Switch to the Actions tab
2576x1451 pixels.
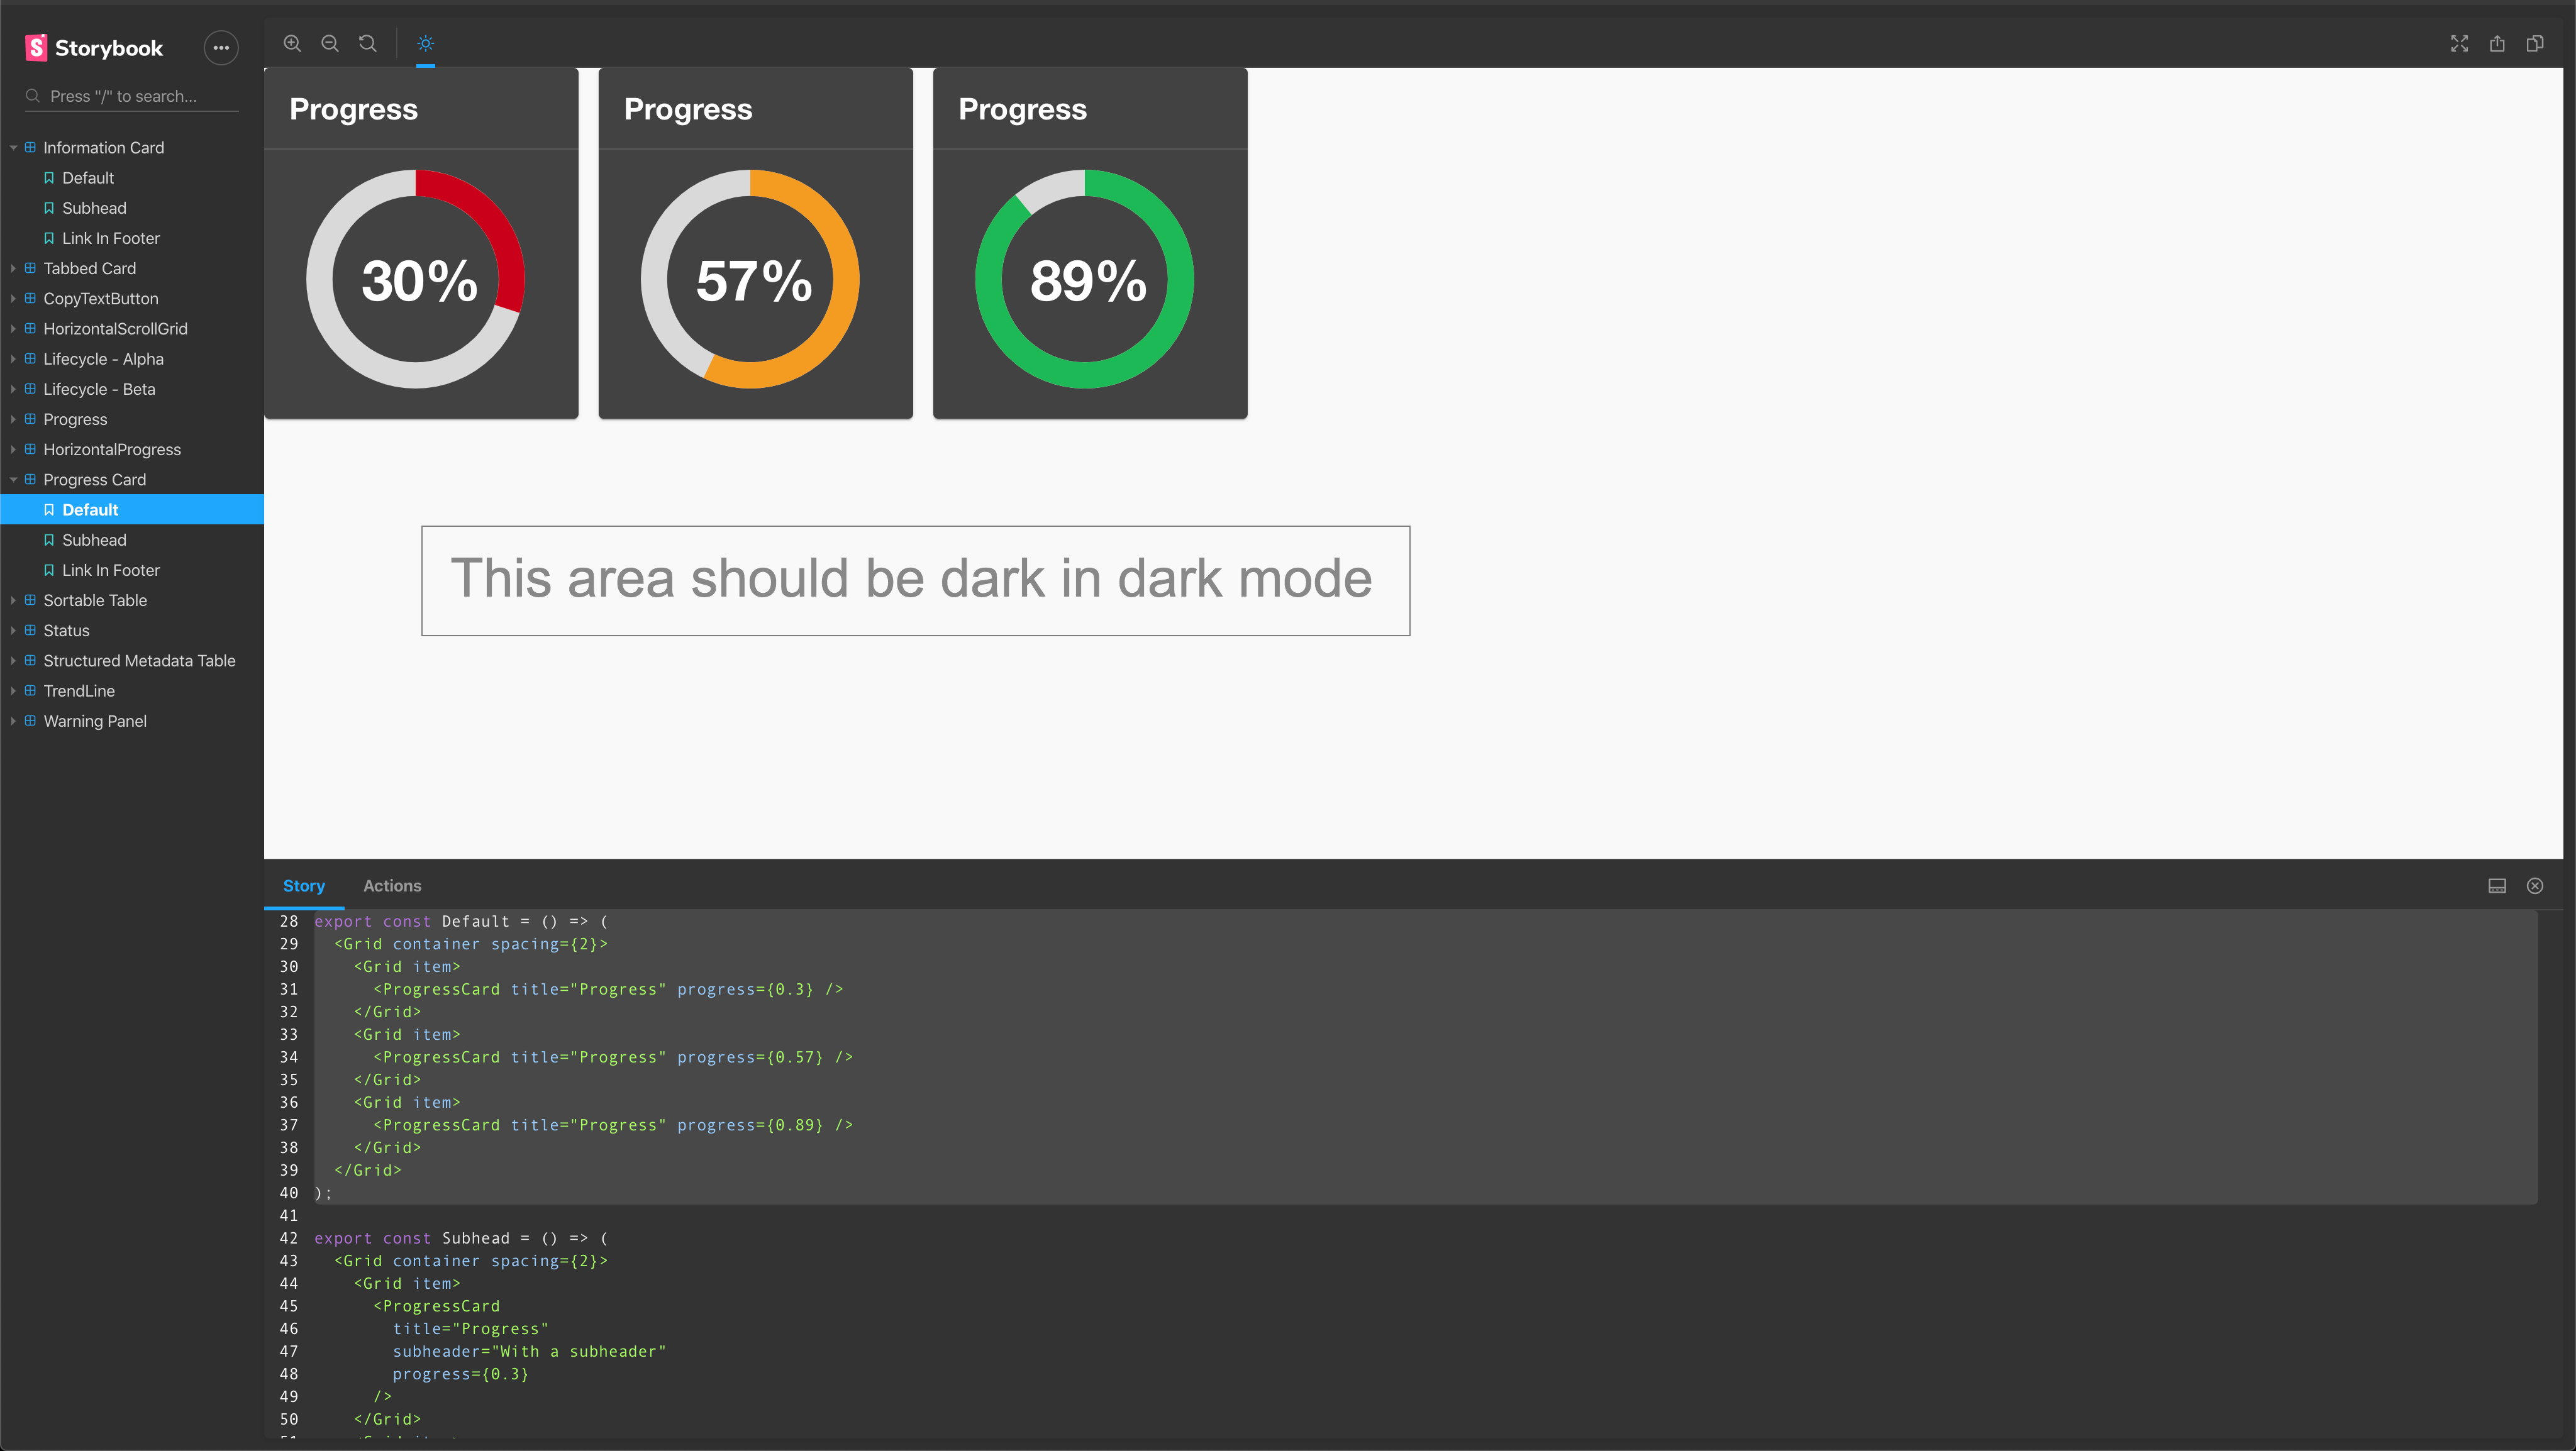point(391,885)
